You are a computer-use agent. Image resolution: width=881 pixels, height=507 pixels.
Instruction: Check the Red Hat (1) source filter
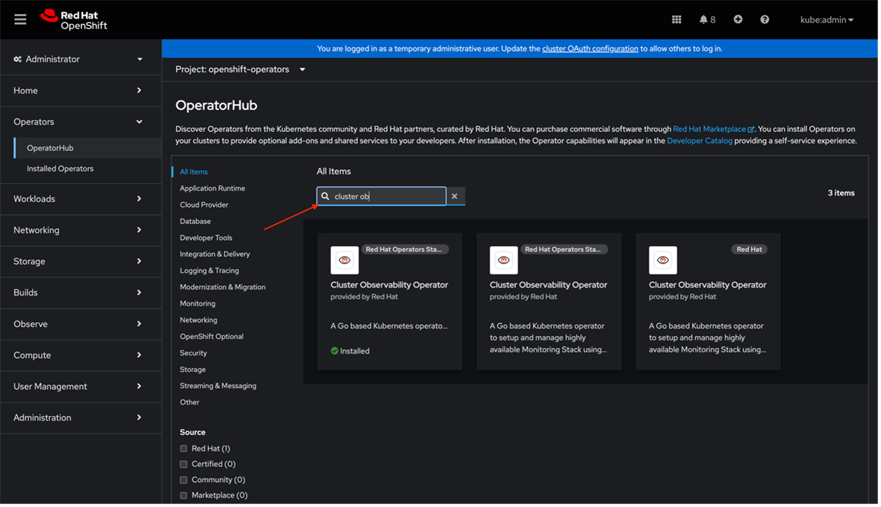(184, 448)
